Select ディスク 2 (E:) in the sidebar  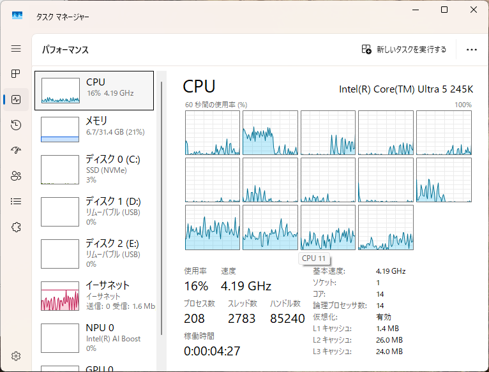pos(94,253)
